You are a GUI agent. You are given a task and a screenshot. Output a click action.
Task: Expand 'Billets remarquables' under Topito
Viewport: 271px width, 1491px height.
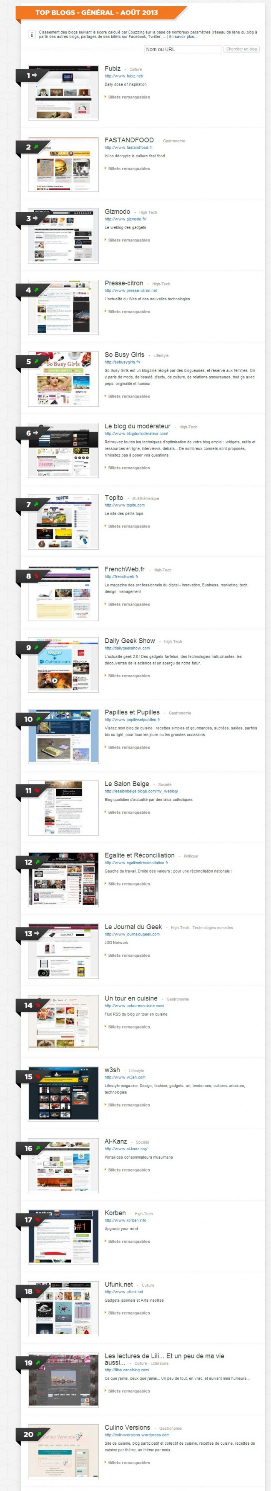pyautogui.click(x=128, y=526)
